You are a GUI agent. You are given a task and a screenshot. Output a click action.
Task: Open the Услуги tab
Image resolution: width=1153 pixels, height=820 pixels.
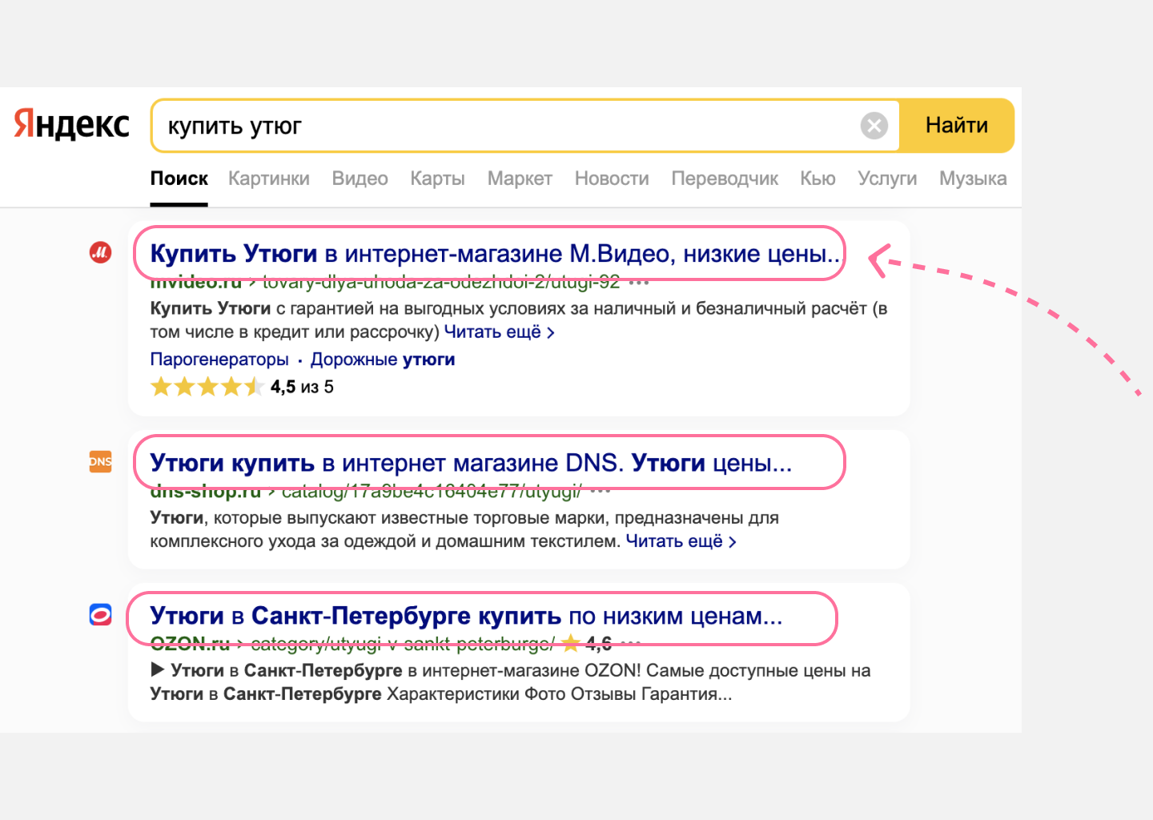(x=887, y=179)
